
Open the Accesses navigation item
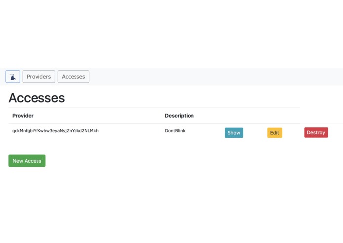click(74, 77)
